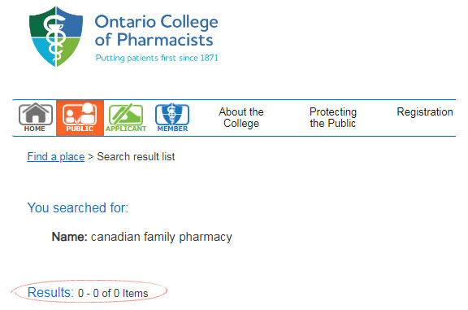Click the canadian family pharmacy search term
The image size is (468, 310).
tap(162, 237)
